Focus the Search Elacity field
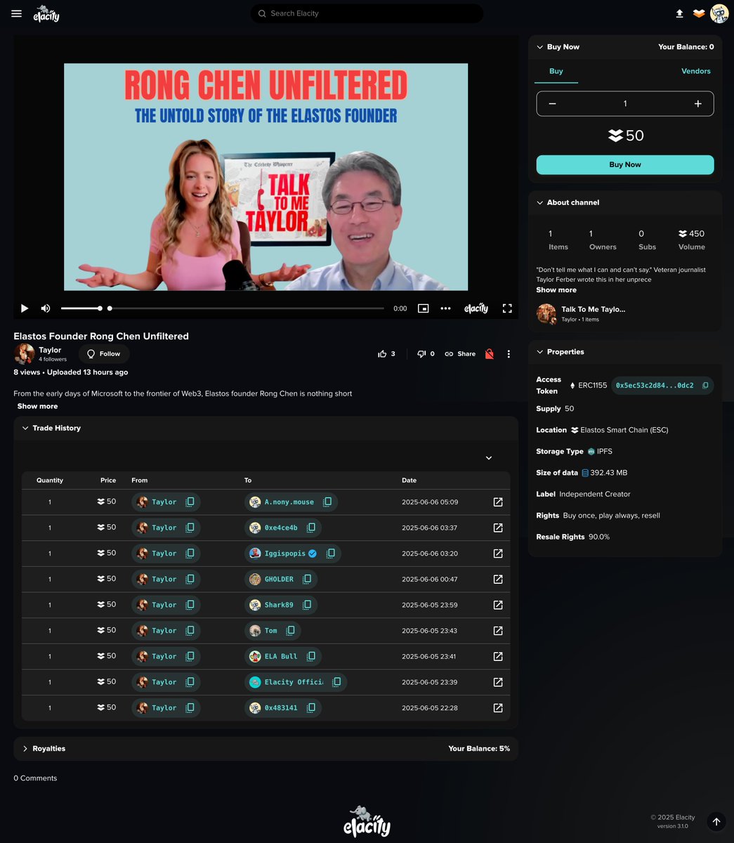Image resolution: width=734 pixels, height=843 pixels. click(367, 13)
